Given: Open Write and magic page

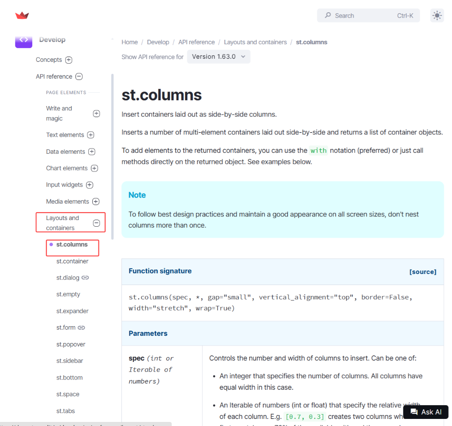Looking at the screenshot, I should (x=59, y=114).
